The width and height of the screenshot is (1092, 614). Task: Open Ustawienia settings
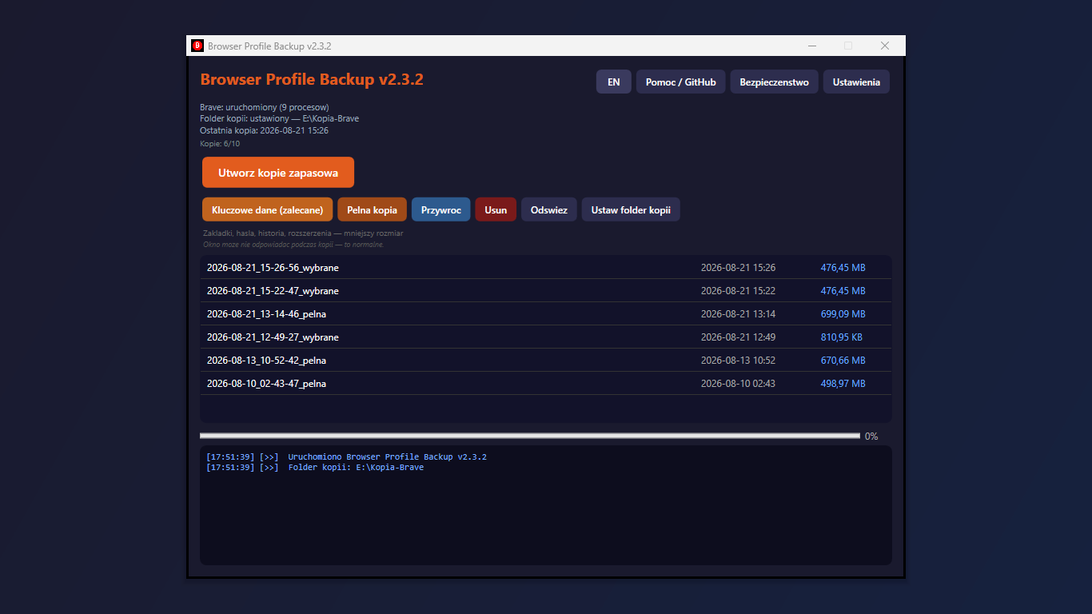pyautogui.click(x=856, y=82)
